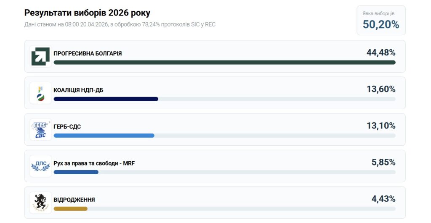Click the Явка виборців 50,20% turnout box

click(x=381, y=20)
